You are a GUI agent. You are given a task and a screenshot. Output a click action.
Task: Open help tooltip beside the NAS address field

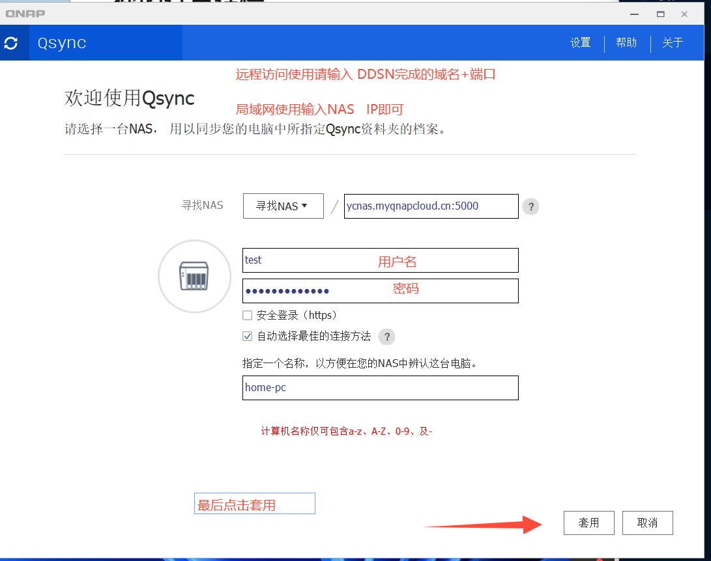[530, 206]
